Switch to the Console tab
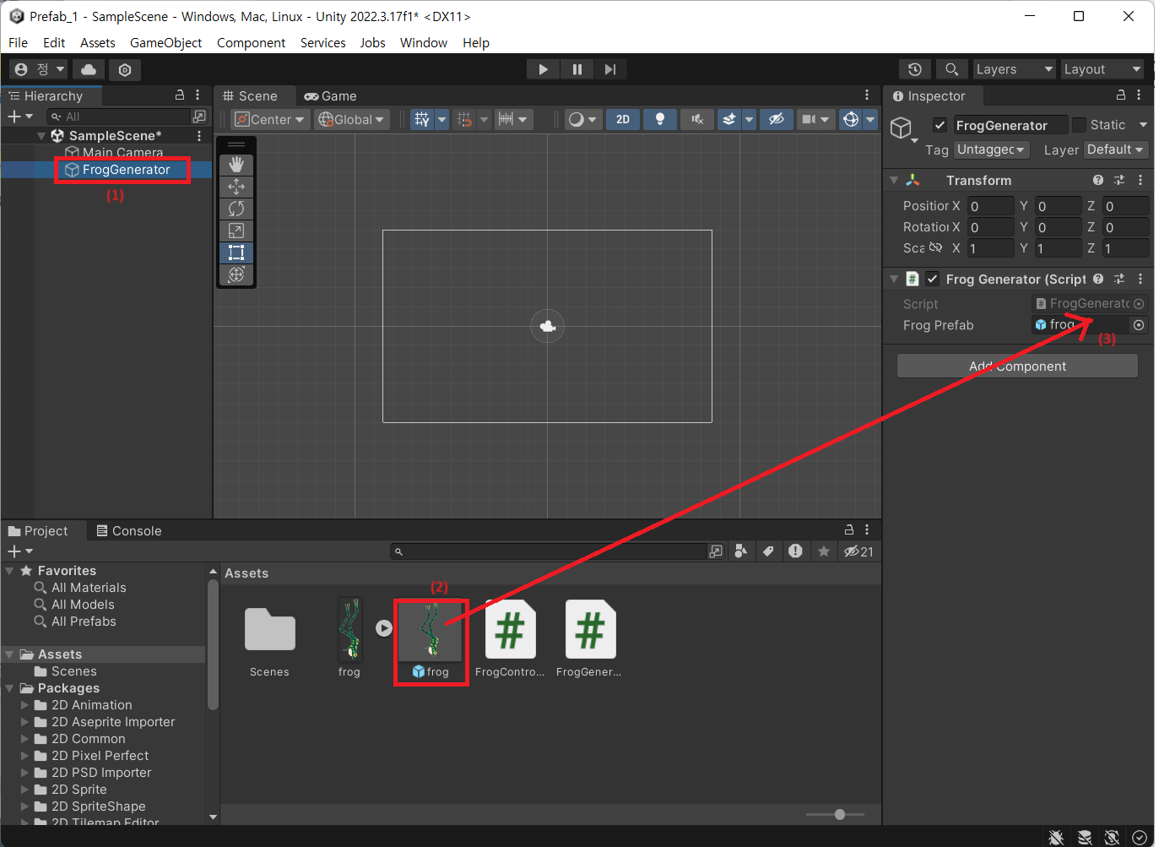The height and width of the screenshot is (847, 1159). tap(129, 531)
